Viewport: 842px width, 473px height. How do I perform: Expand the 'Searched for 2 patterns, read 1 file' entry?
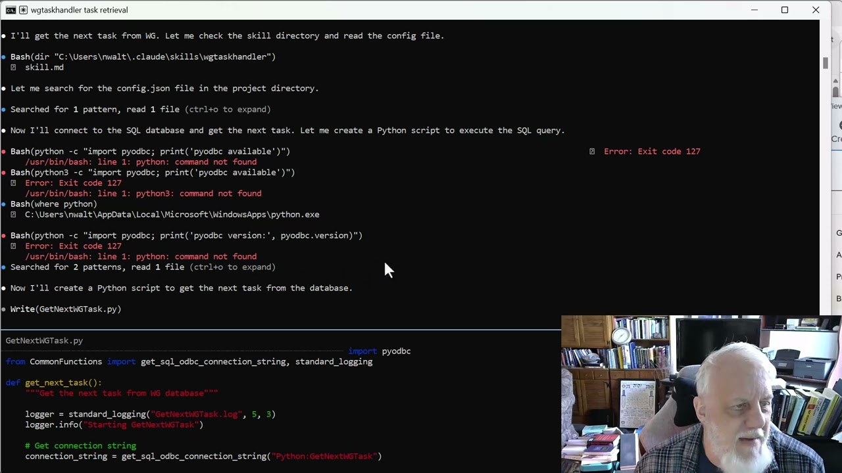point(143,267)
